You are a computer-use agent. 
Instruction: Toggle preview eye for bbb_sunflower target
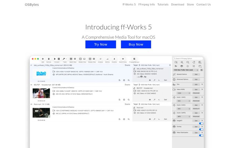click(150, 80)
